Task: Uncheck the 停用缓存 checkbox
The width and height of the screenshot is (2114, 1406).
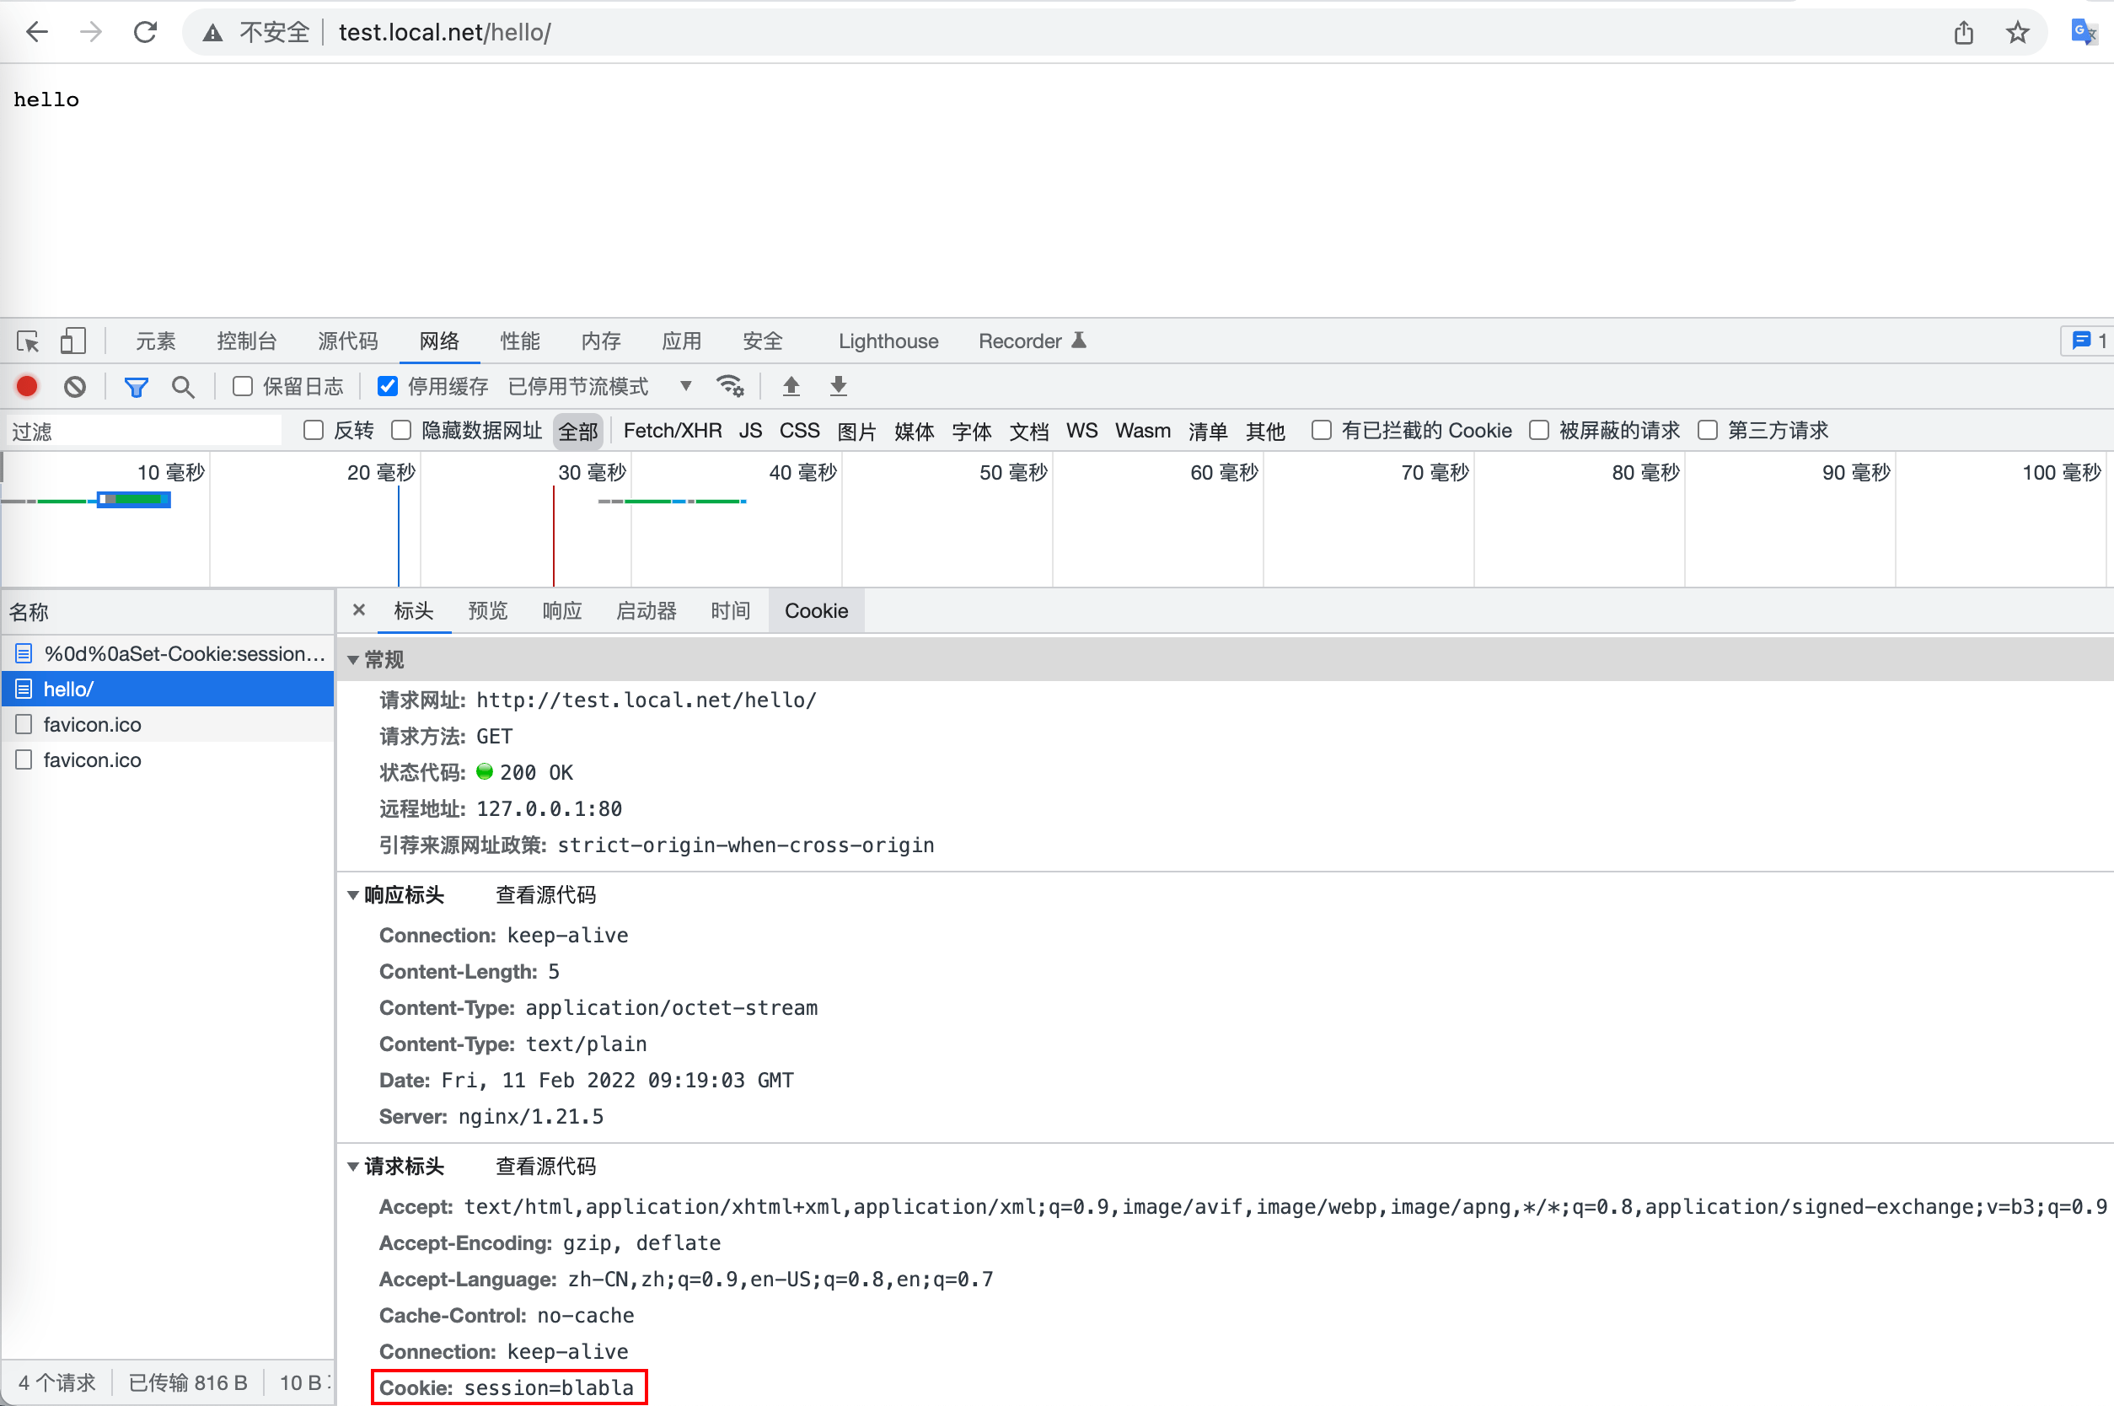Action: [x=387, y=386]
